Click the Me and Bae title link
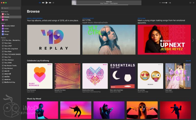196x120 pixels. coord(141,90)
